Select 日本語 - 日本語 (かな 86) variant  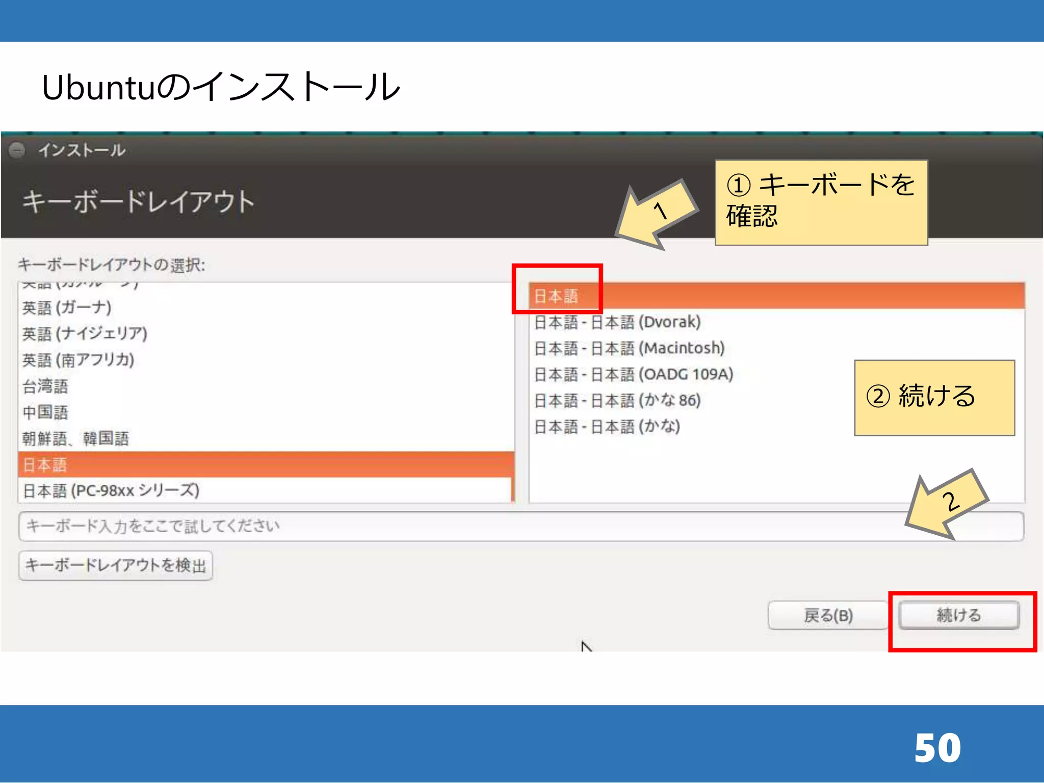coord(777,401)
